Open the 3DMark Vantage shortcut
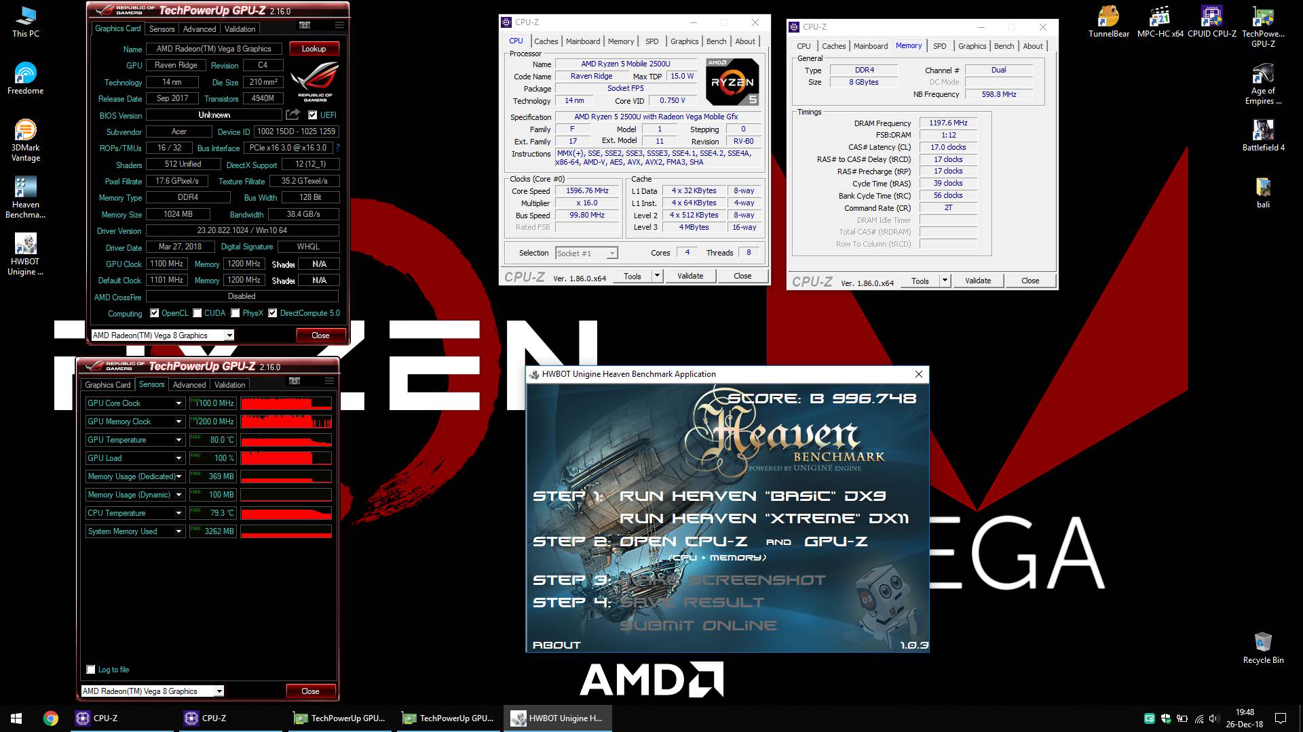1303x732 pixels. pos(25,140)
